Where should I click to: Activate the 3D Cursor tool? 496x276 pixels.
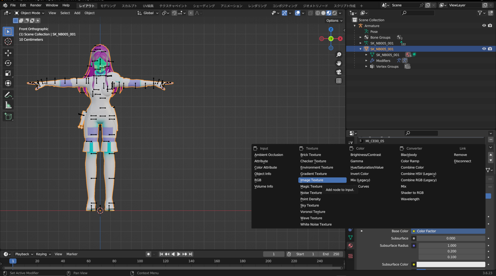[8, 42]
